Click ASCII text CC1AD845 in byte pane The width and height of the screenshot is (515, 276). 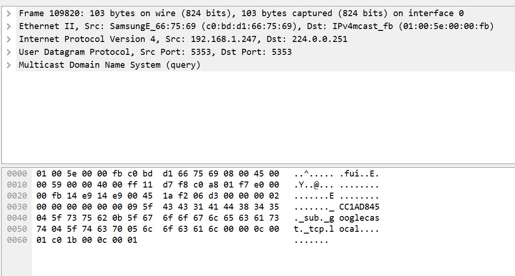pyautogui.click(x=359, y=207)
